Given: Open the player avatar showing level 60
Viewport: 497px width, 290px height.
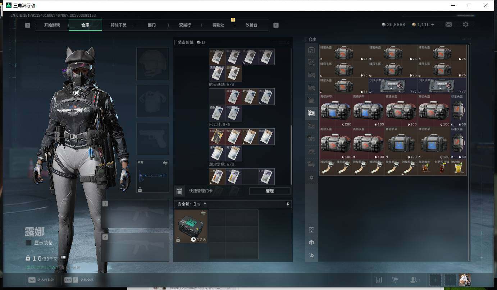Looking at the screenshot, I should point(465,280).
